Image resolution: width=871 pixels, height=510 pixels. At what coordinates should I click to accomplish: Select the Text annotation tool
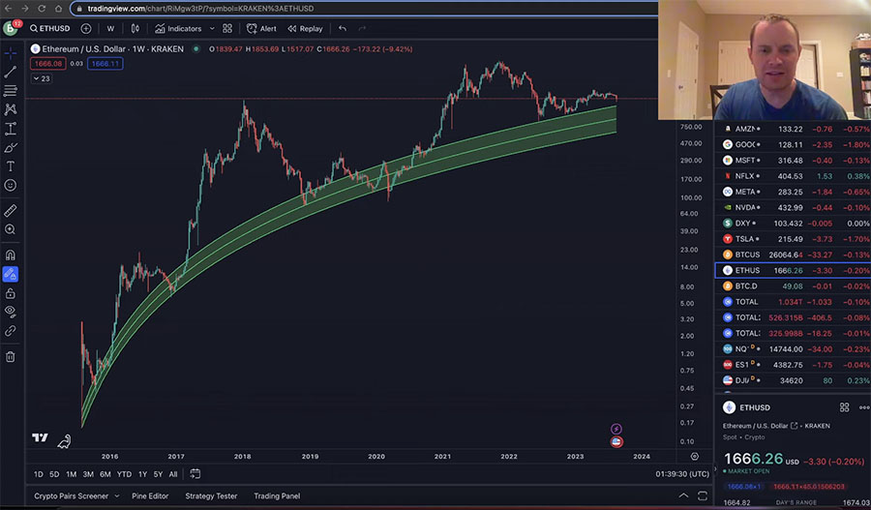pyautogui.click(x=11, y=166)
